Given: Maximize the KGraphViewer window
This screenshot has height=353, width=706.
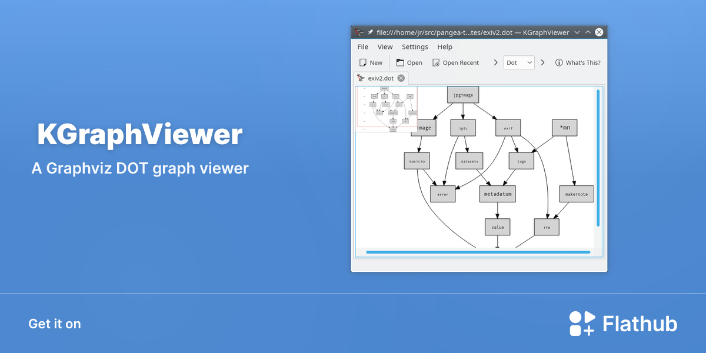Looking at the screenshot, I should coord(588,32).
